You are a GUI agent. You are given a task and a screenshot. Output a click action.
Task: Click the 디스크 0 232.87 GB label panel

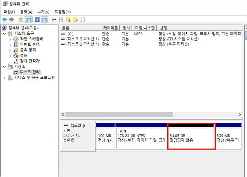78,136
